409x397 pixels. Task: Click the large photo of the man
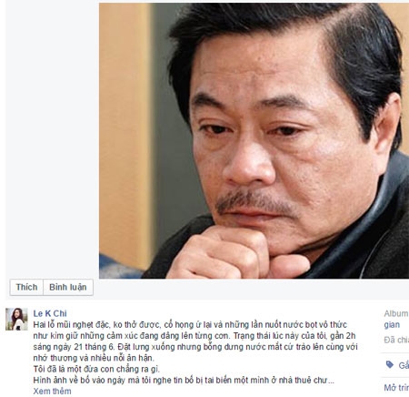pyautogui.click(x=254, y=140)
